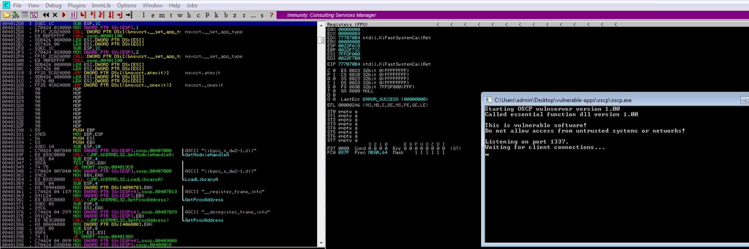Image resolution: width=749 pixels, height=249 pixels.
Task: Select the EIP register line
Action: (379, 64)
